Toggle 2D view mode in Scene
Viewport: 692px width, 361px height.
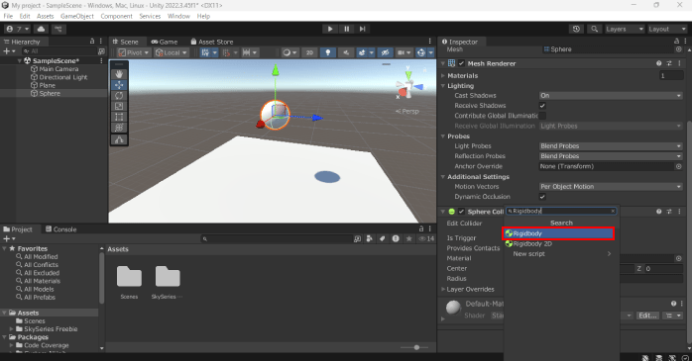point(309,52)
